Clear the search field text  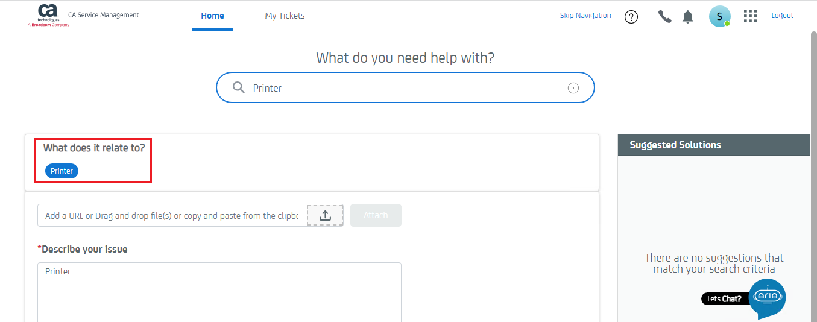(573, 88)
